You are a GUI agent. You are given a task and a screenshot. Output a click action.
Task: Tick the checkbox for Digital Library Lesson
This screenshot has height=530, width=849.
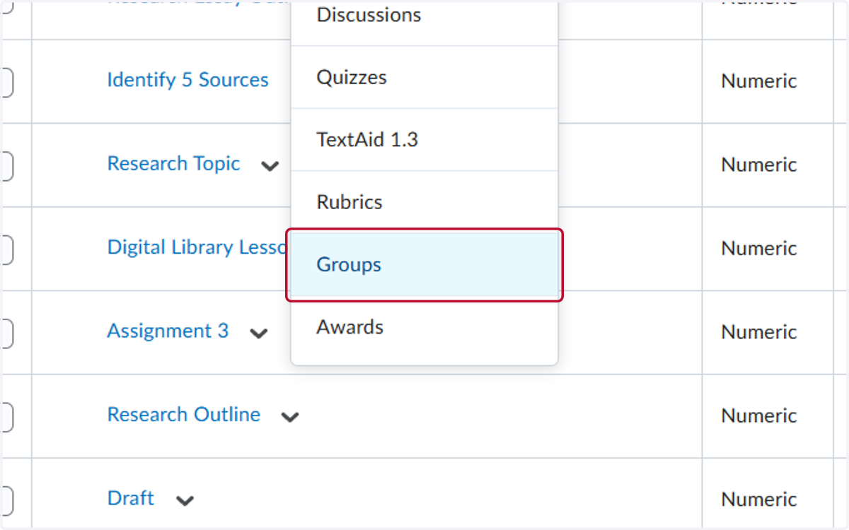pos(6,249)
